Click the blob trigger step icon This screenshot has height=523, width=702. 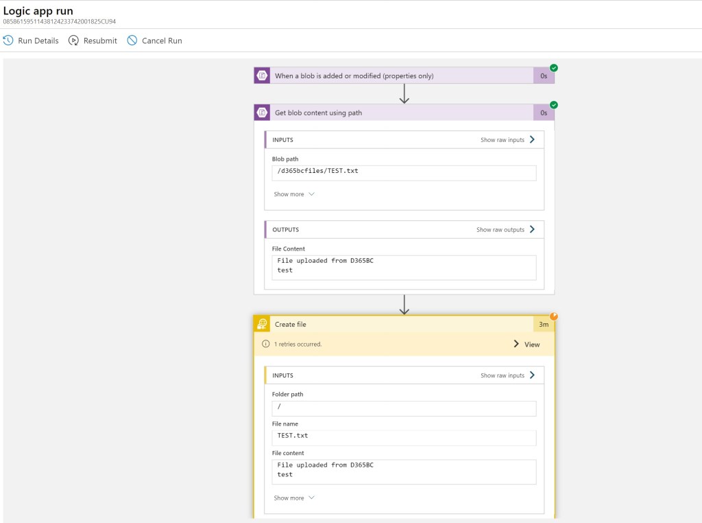point(262,75)
